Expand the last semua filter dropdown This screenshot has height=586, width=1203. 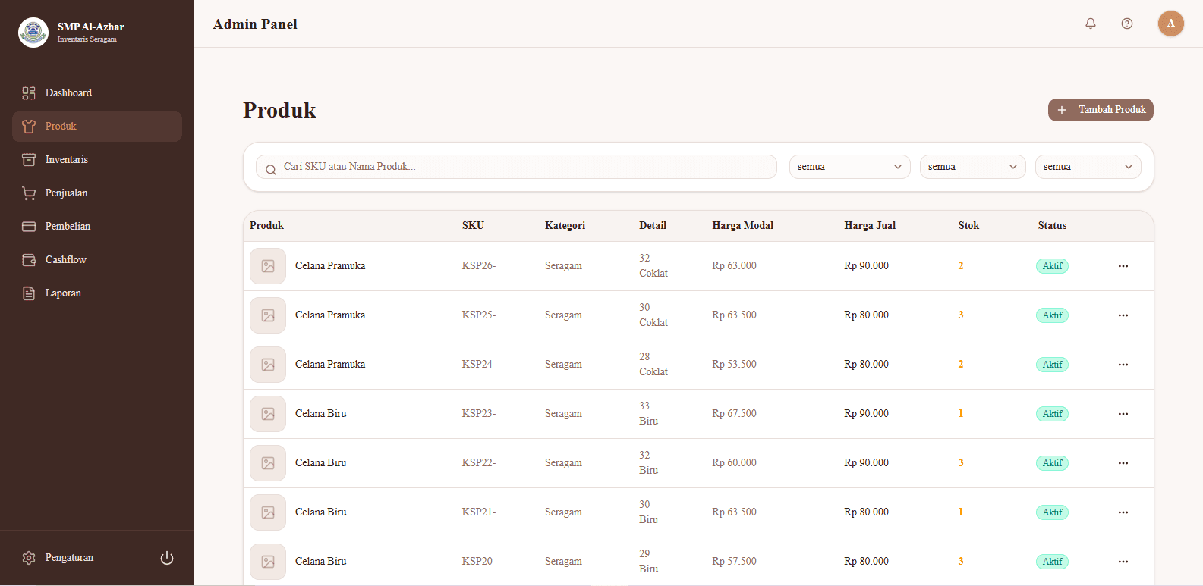pos(1088,167)
